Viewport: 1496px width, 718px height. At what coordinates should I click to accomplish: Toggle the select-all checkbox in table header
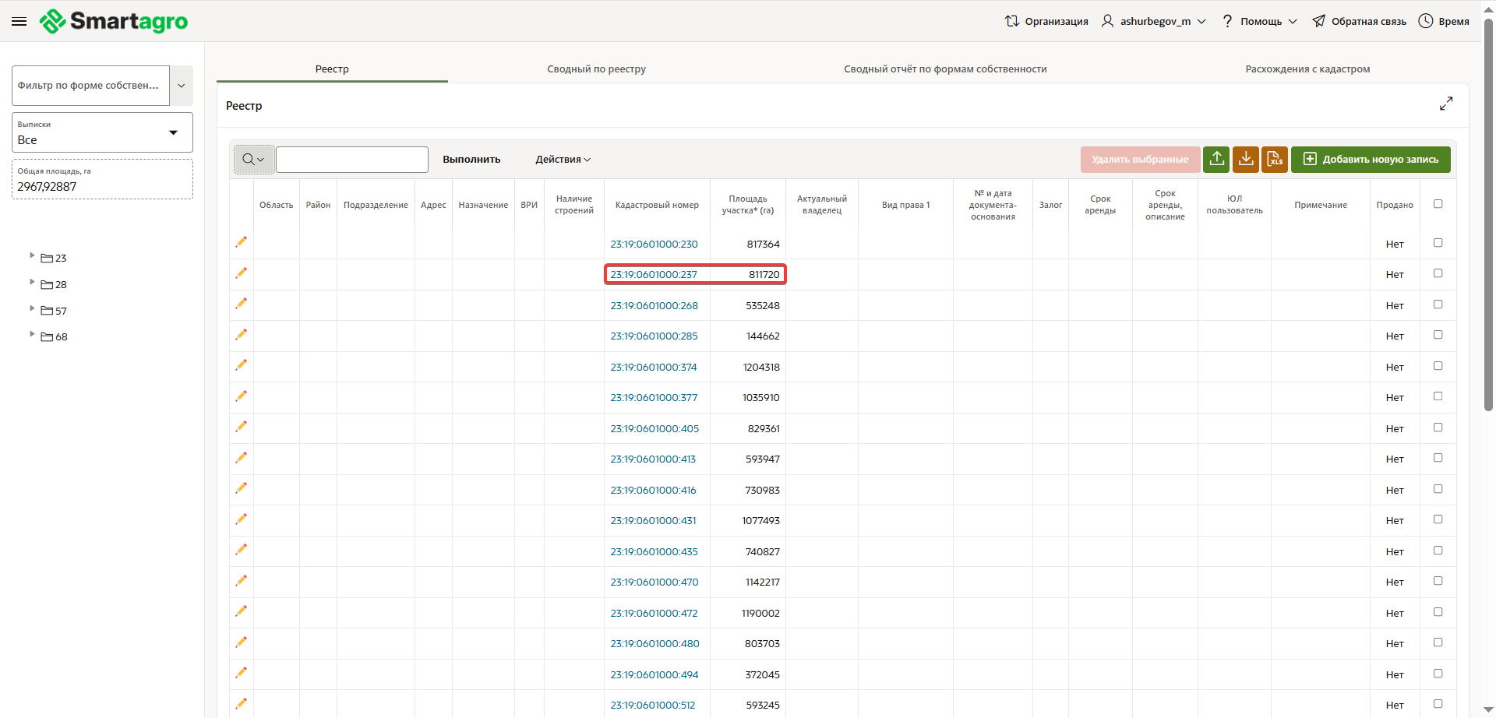coord(1438,204)
